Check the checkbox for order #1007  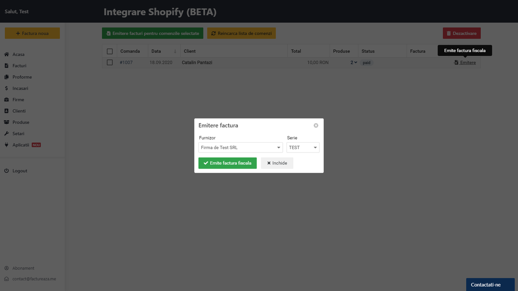click(x=110, y=62)
